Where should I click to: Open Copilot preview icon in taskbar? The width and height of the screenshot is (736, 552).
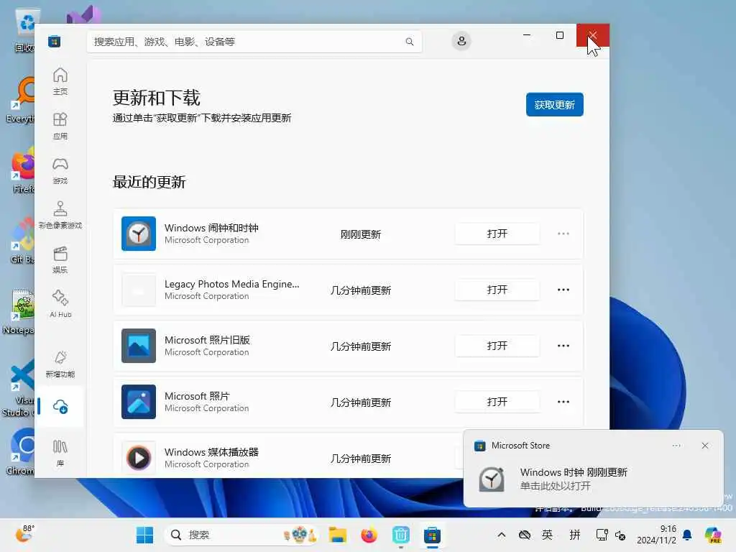[x=713, y=535]
